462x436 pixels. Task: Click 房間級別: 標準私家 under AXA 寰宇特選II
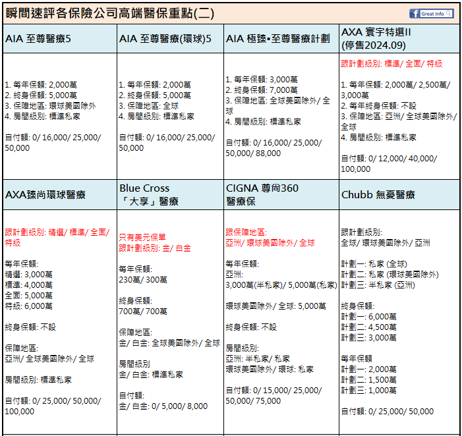coord(378,137)
